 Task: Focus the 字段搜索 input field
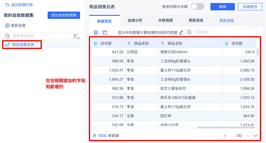click(x=221, y=32)
